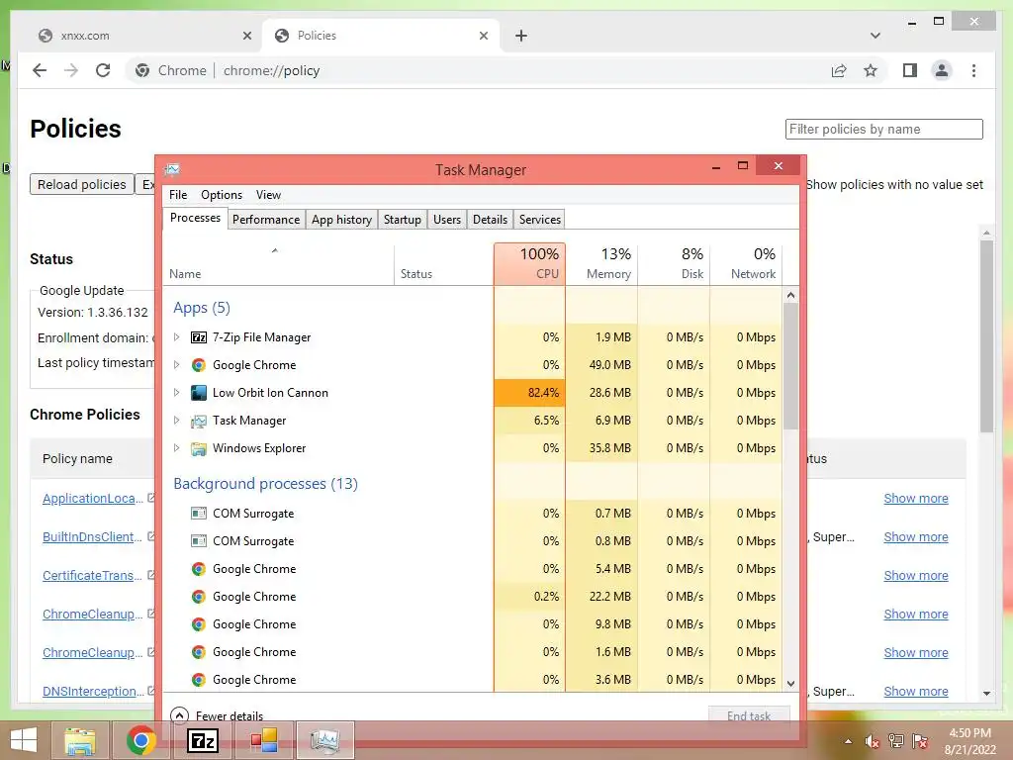Image resolution: width=1013 pixels, height=760 pixels.
Task: Select the Windows Explorer process icon
Action: click(x=198, y=448)
